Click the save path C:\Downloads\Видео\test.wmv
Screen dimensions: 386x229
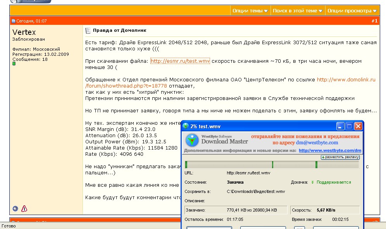(256, 191)
